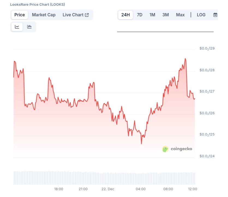Click the 08:00 time axis label
The width and height of the screenshot is (228, 197).
point(168,189)
